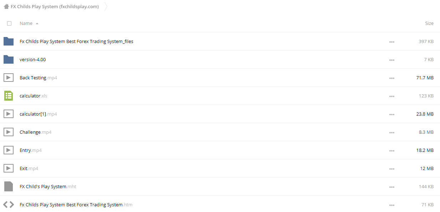Open the version-4.00 folder icon
The height and width of the screenshot is (212, 440).
(9, 59)
